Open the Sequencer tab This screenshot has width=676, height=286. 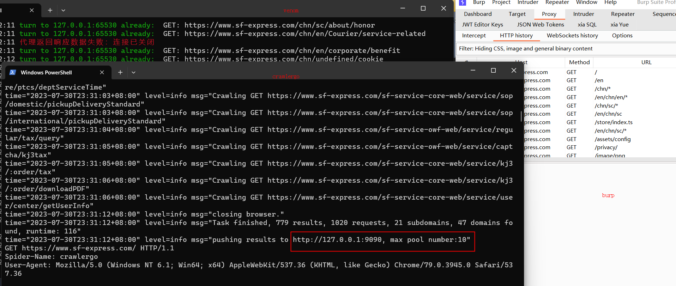[x=664, y=14]
